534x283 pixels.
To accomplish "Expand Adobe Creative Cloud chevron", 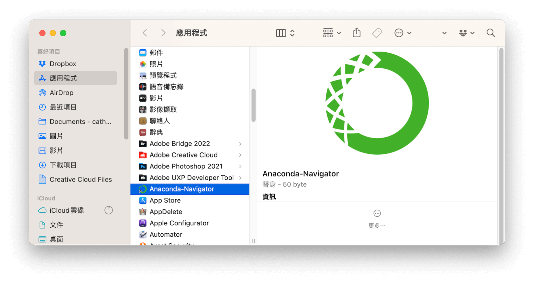I will [x=240, y=155].
